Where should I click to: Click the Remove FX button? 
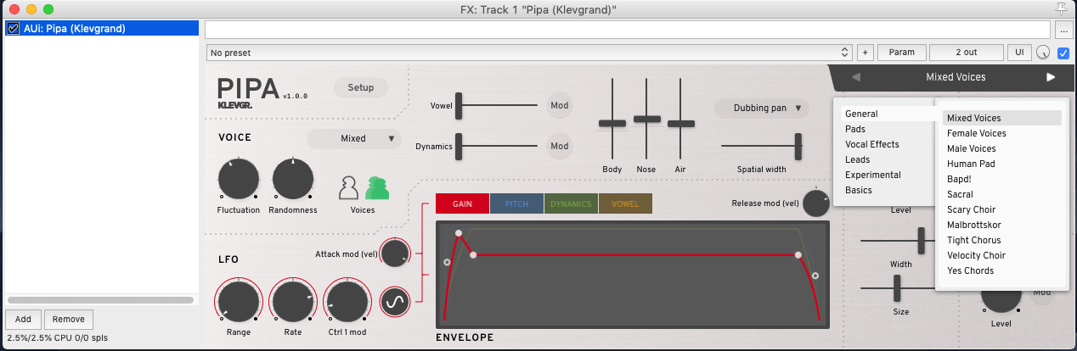point(69,319)
